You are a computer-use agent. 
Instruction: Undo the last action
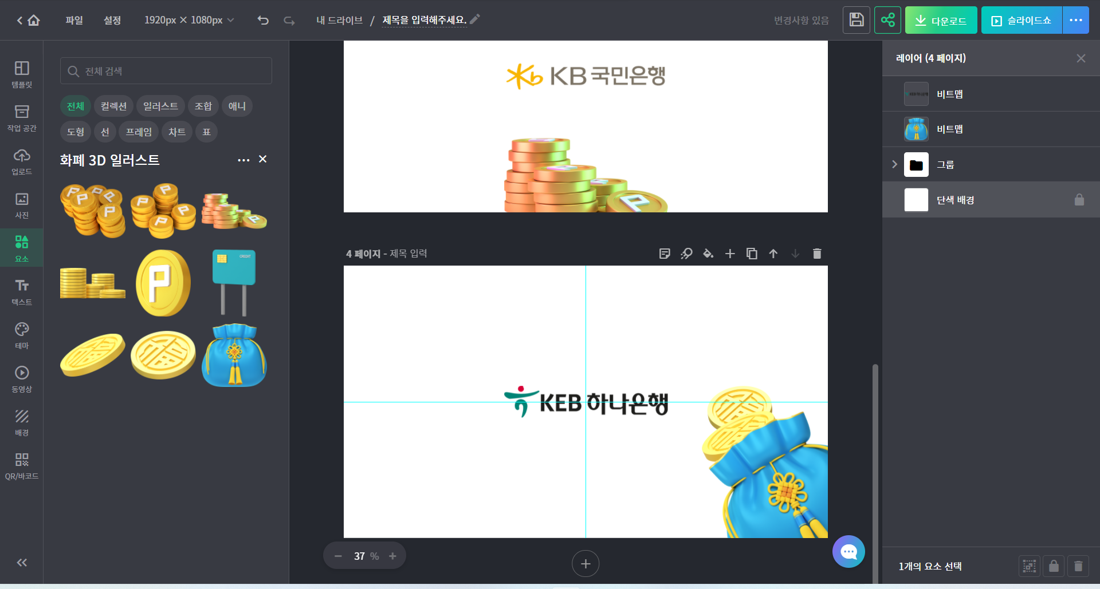[x=263, y=21]
